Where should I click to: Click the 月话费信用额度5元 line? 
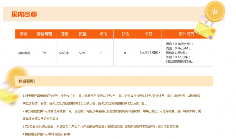point(179,62)
